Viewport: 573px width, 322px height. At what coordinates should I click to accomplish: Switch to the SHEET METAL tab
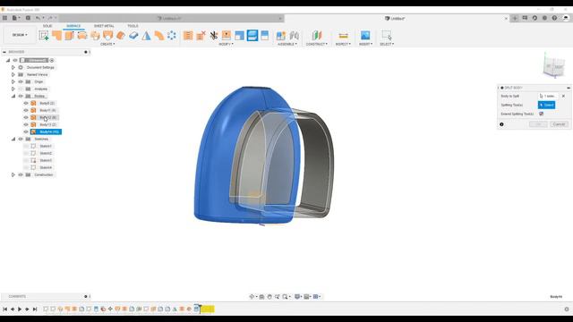click(104, 26)
